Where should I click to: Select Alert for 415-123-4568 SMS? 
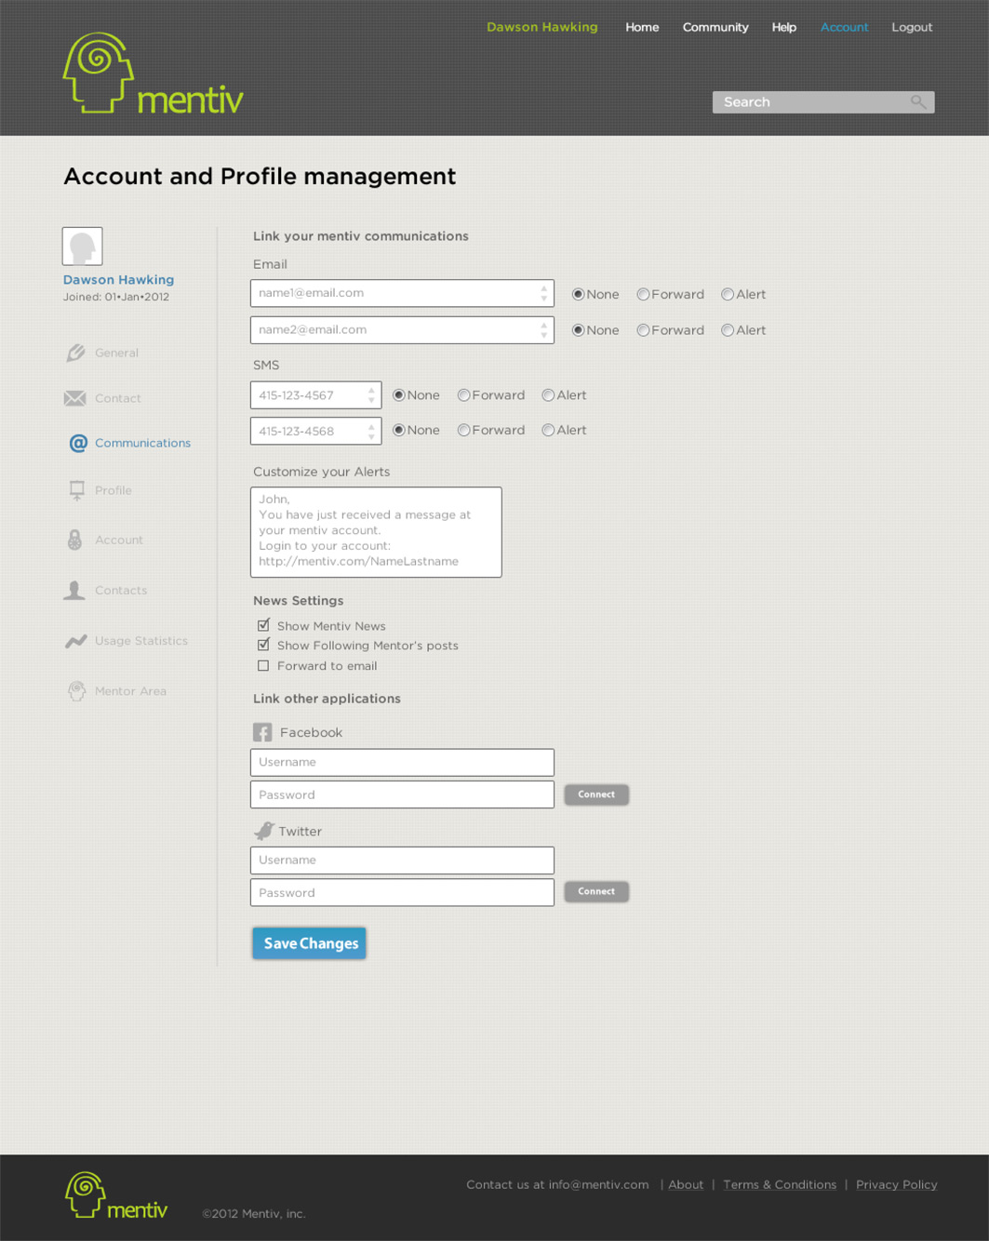[548, 430]
